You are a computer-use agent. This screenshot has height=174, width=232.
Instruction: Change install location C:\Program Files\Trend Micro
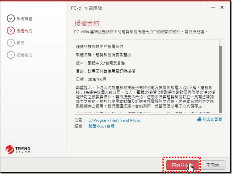coord(114,120)
